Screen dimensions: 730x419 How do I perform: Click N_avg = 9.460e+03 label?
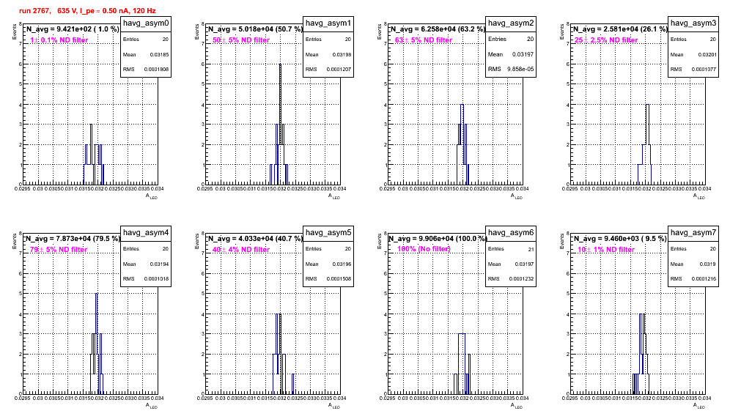tap(619, 238)
